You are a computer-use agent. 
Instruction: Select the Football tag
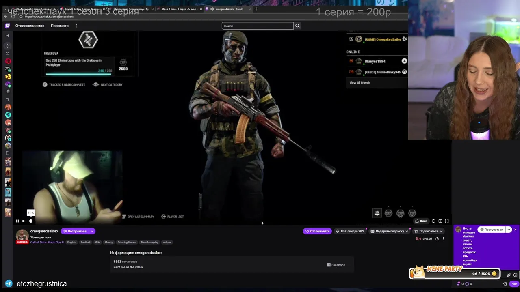click(85, 242)
